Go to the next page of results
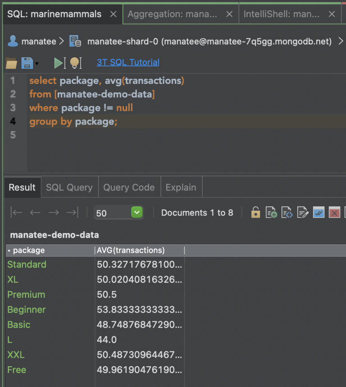This screenshot has width=346, height=387. [x=53, y=212]
